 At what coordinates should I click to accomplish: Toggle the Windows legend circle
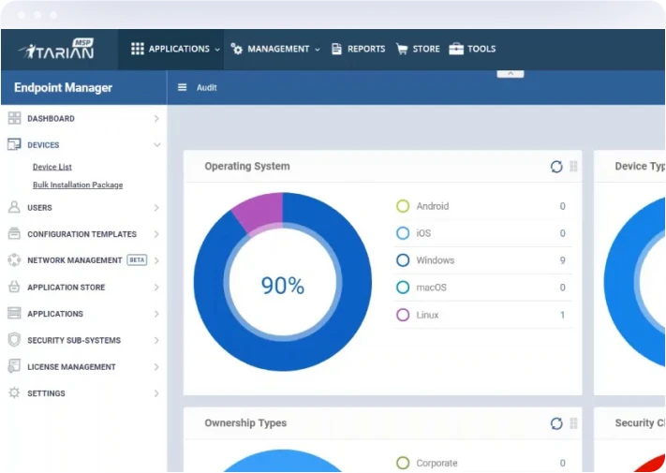(x=403, y=260)
